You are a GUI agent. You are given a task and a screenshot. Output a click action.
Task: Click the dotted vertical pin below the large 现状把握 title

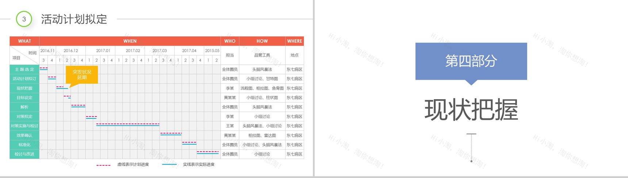(471, 147)
